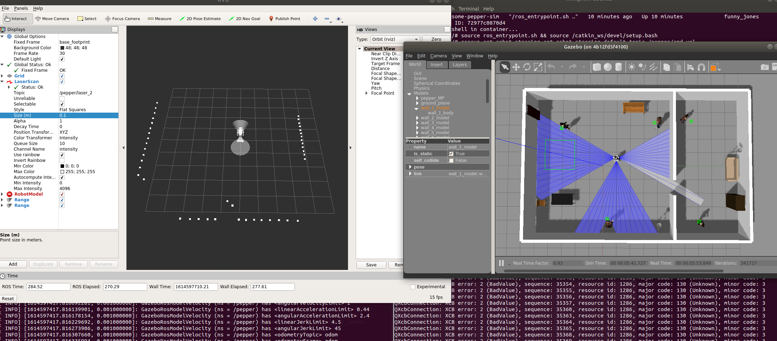The width and height of the screenshot is (777, 341).
Task: Click Add display button
Action: point(13,264)
